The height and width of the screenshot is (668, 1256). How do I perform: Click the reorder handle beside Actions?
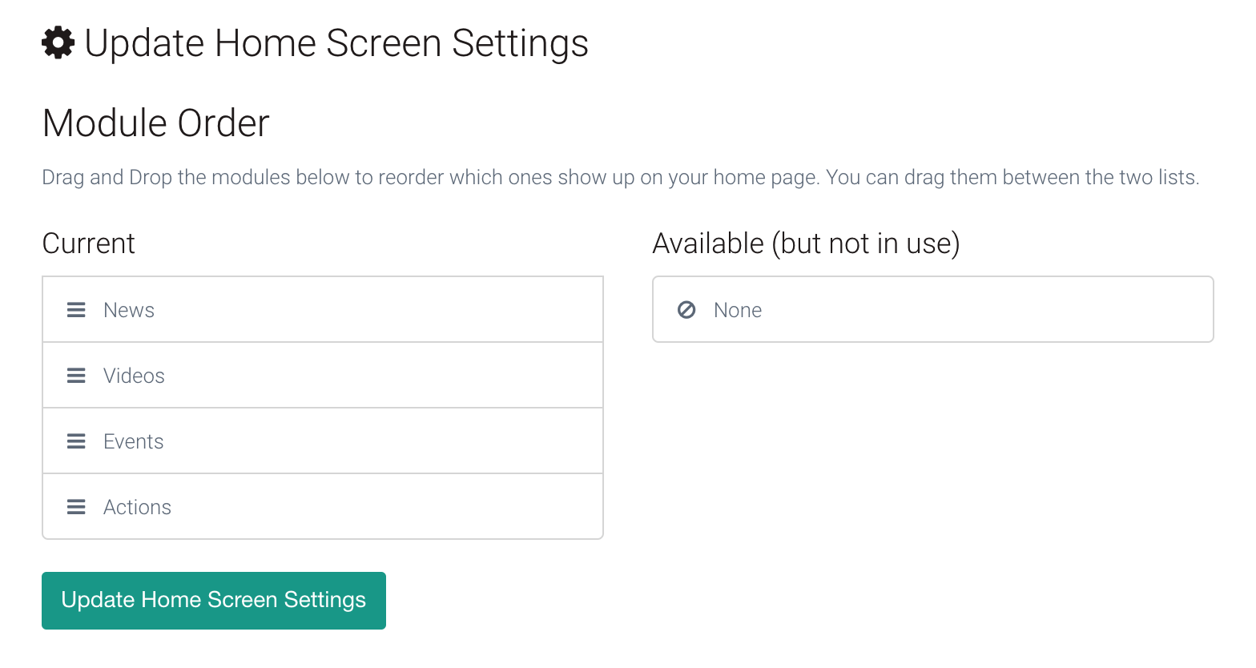click(76, 507)
